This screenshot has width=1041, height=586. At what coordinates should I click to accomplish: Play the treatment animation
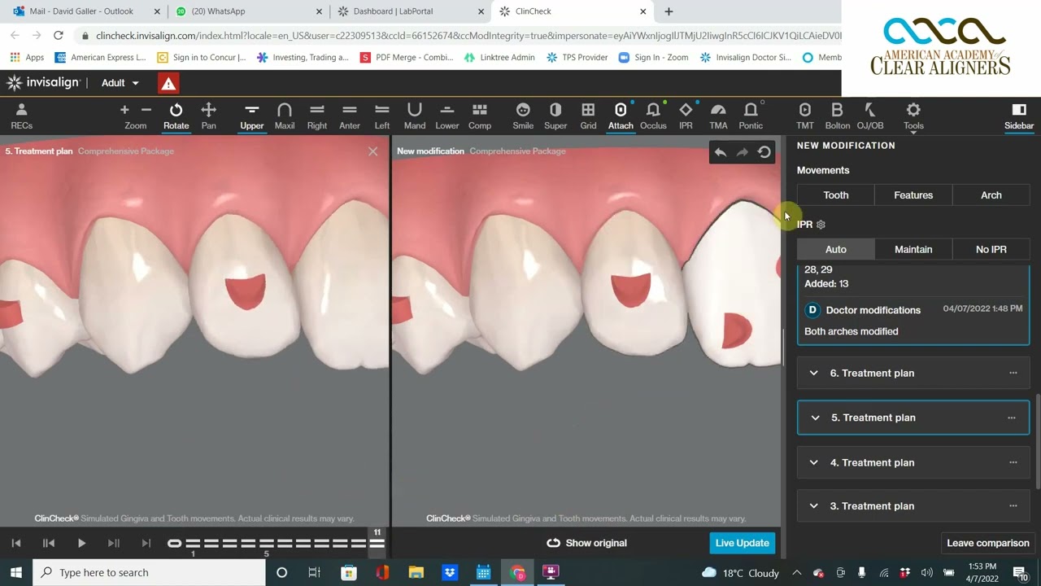(81, 543)
